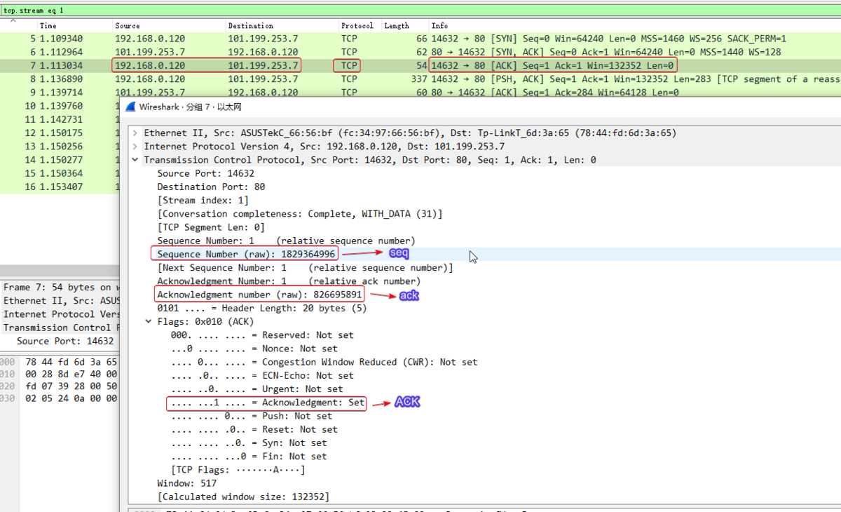Screen dimensions: 841x512
Task: Select the Nonce: Not set flag
Action: 254,349
